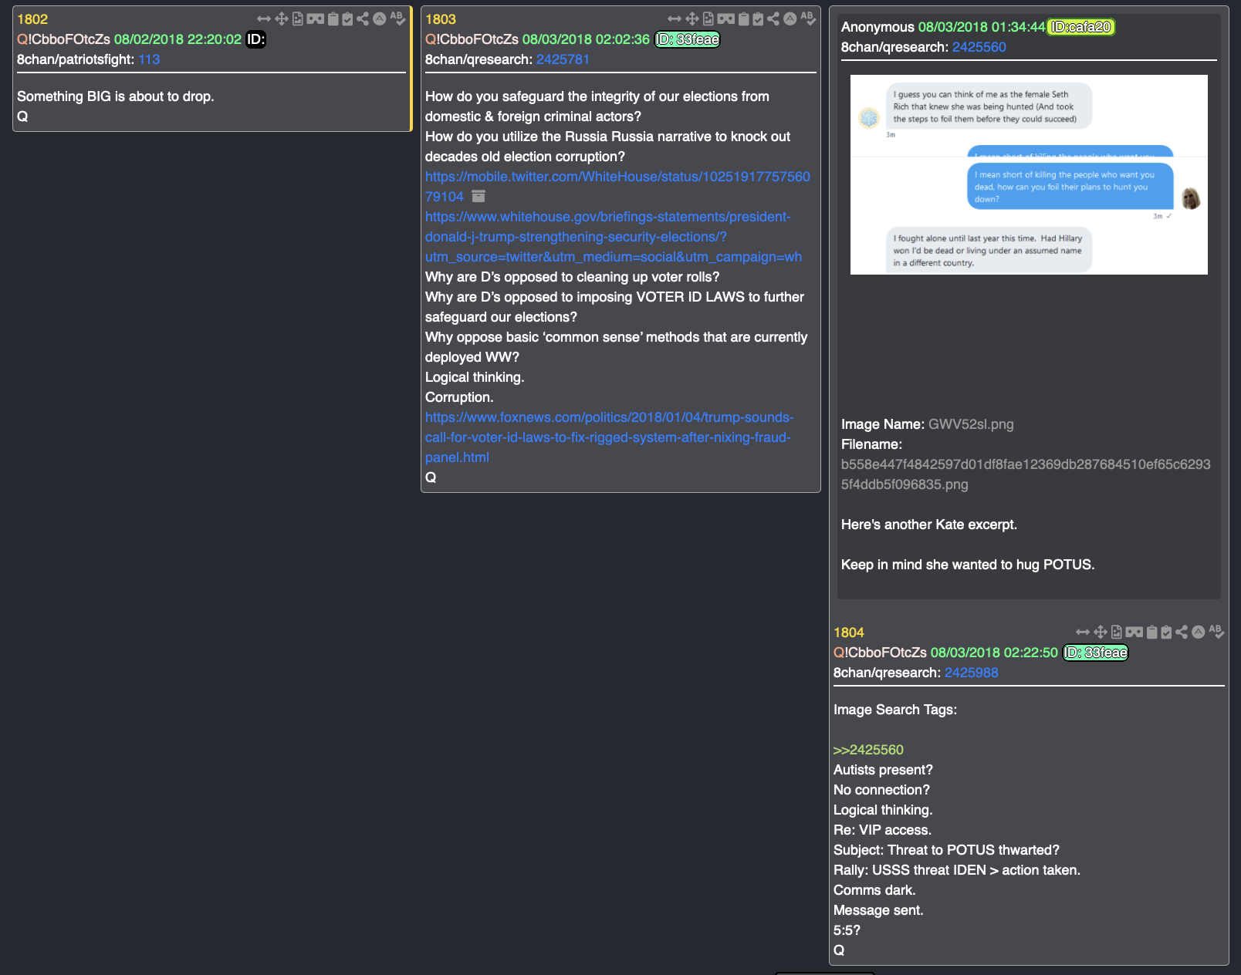
Task: Click four-way move icon on post 1803
Action: (692, 19)
